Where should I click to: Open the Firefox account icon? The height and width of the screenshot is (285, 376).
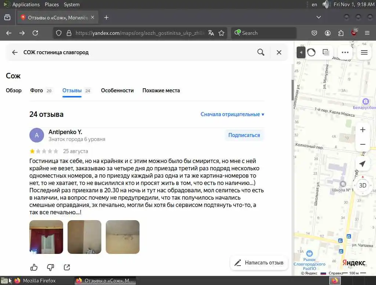pos(328,33)
